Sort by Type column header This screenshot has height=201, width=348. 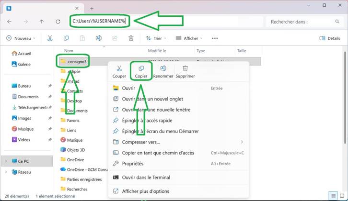201,51
